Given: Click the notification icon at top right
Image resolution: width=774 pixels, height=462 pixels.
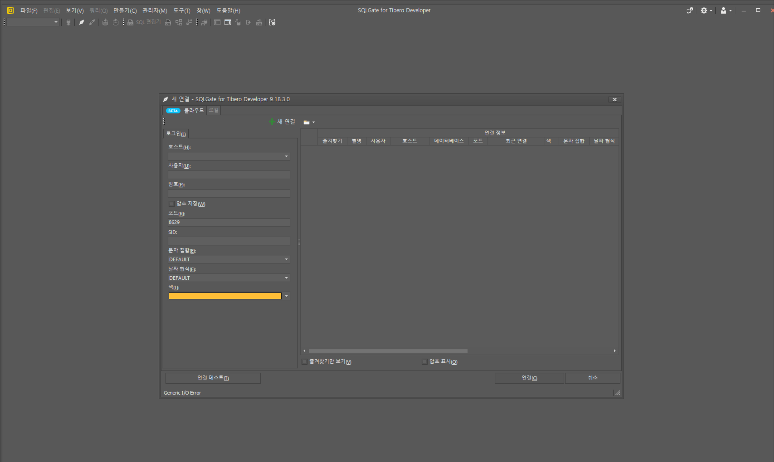Looking at the screenshot, I should (x=689, y=10).
